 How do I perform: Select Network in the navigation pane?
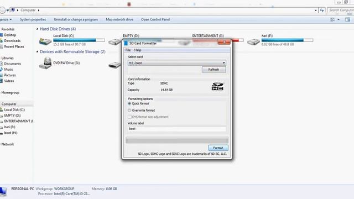[7, 144]
